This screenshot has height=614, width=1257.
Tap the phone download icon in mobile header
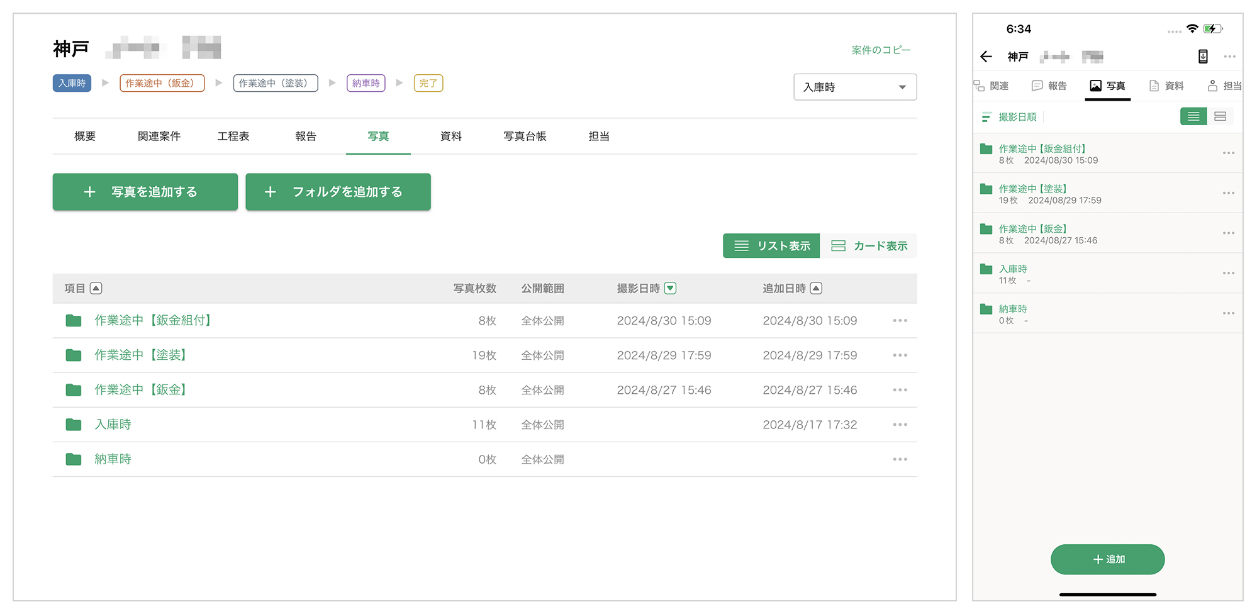[x=1203, y=57]
